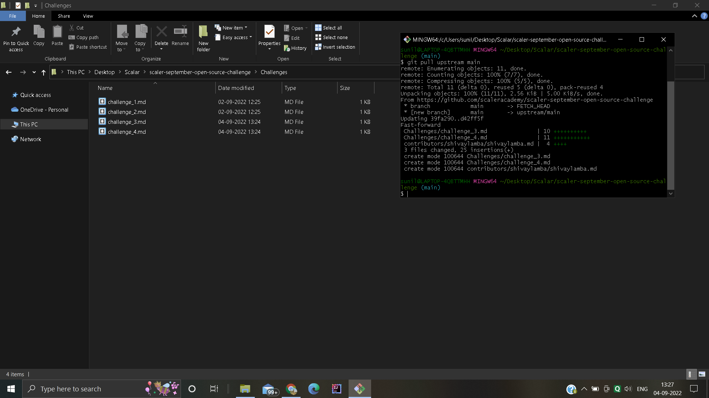Click Invert selection in Select group
The image size is (709, 398).
[x=335, y=47]
